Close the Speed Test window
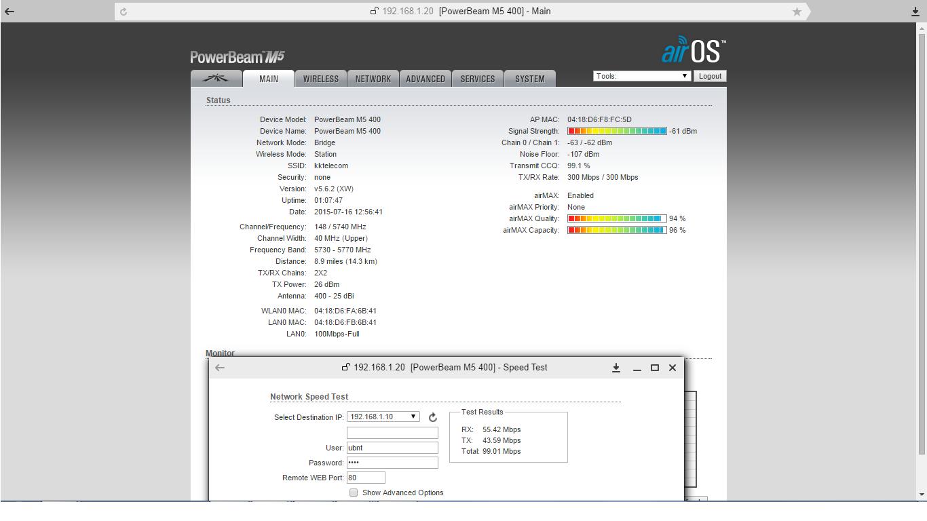 (x=673, y=368)
